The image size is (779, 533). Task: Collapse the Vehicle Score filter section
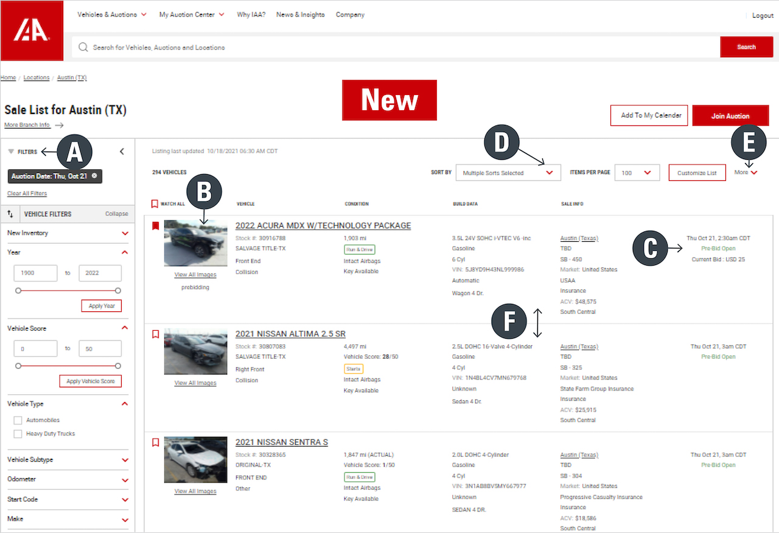[125, 328]
